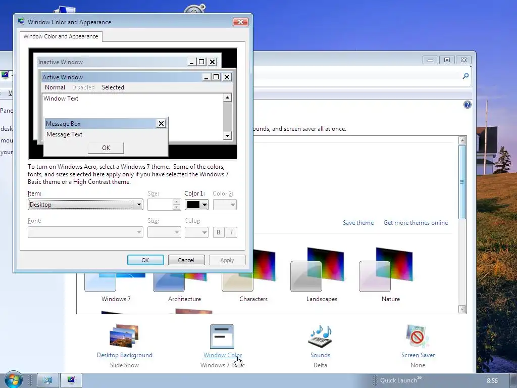This screenshot has height=388, width=517.
Task: Click the themes list scrollbar thumb
Action: 462,182
